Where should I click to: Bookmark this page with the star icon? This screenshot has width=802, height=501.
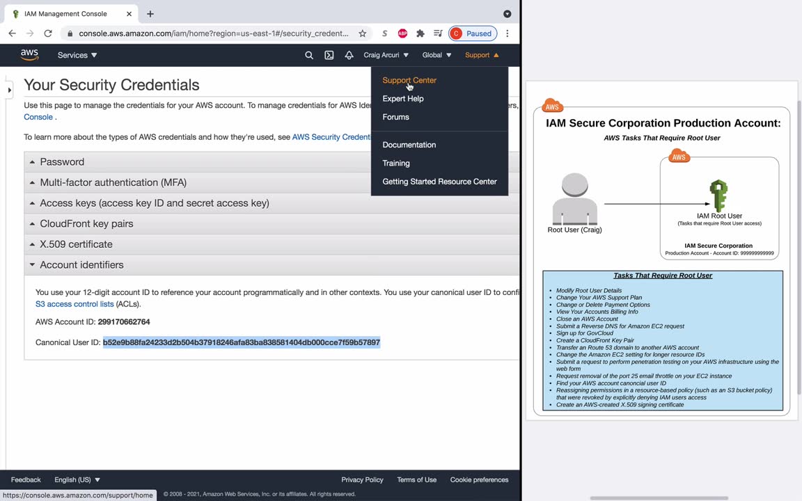click(x=362, y=33)
